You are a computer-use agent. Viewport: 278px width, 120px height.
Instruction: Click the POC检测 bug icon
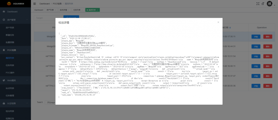click(4, 50)
